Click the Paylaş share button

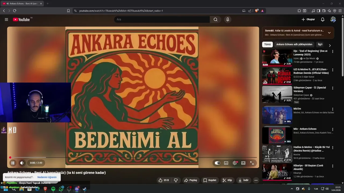(x=191, y=180)
